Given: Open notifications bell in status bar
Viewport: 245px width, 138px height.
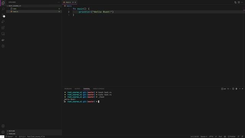Looking at the screenshot, I should (x=242, y=136).
